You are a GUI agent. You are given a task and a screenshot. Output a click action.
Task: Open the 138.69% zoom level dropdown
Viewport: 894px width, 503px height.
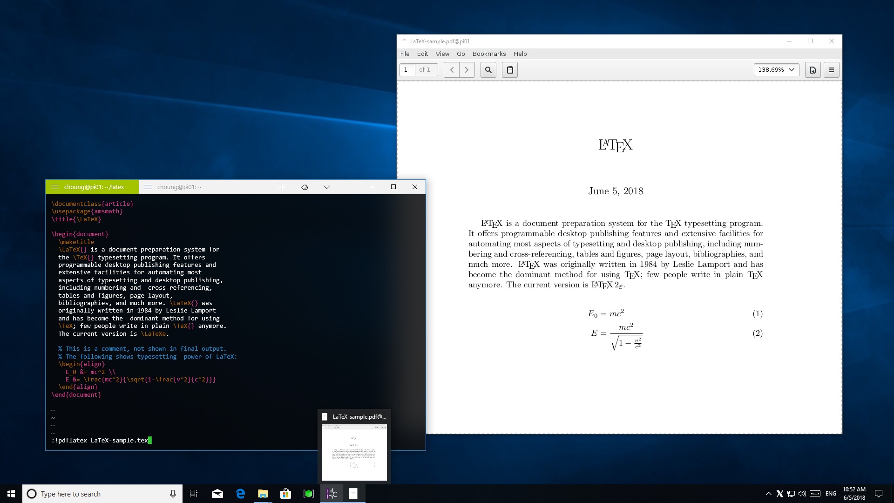pos(776,70)
